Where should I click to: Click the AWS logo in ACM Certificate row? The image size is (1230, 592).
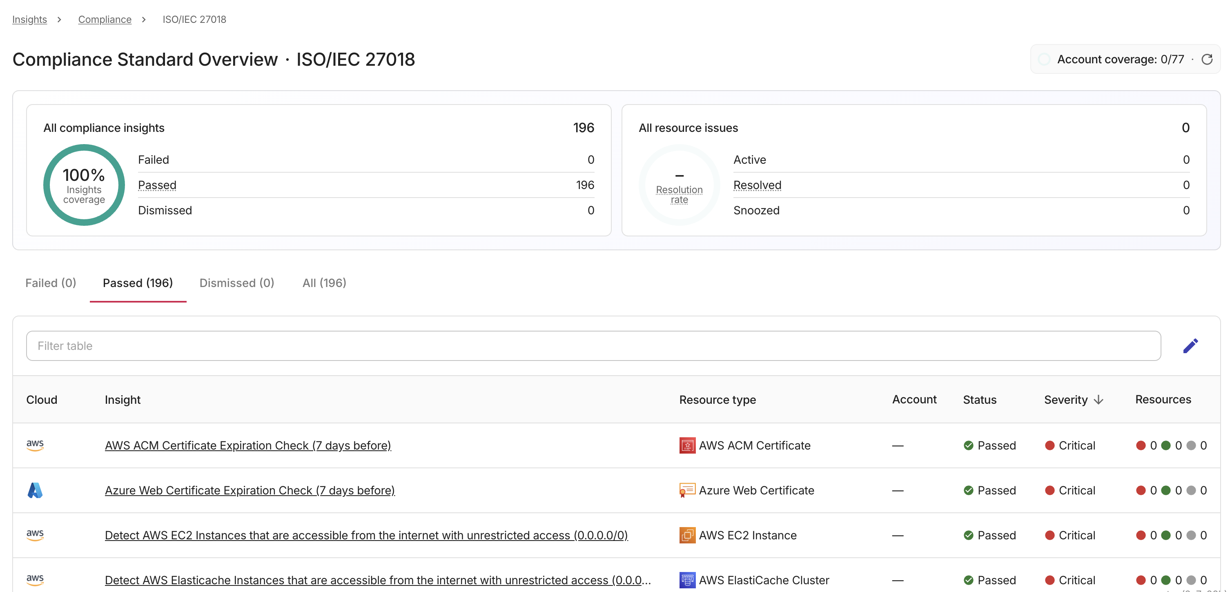click(35, 445)
